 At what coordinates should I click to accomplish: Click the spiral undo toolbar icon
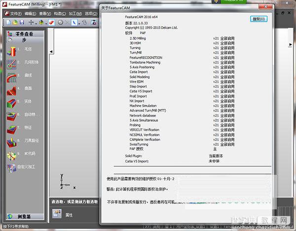(84, 23)
